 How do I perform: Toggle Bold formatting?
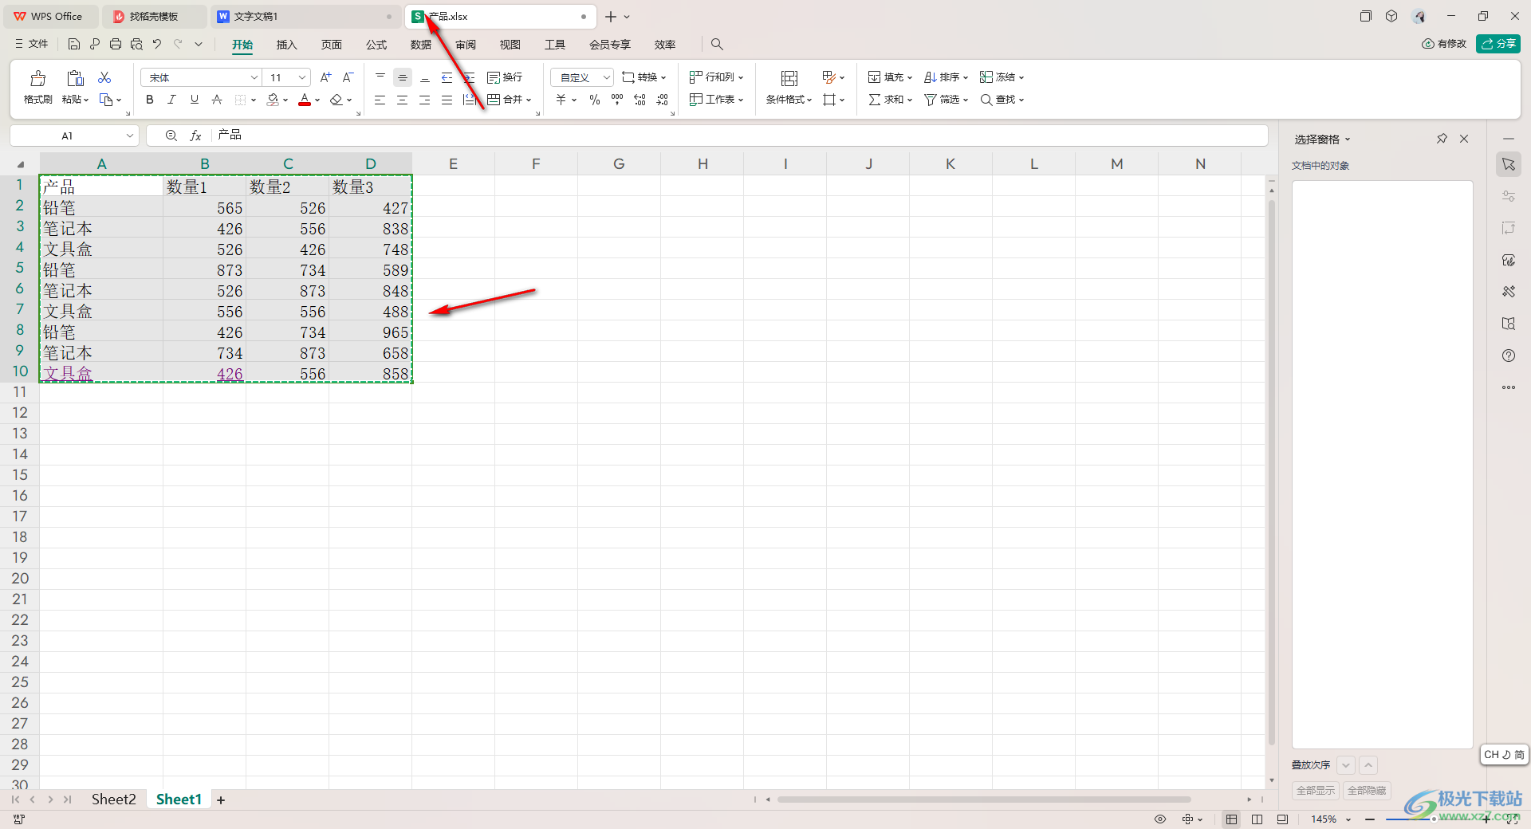(x=149, y=100)
